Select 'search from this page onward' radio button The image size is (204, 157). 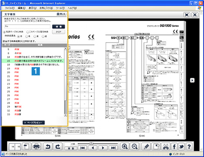(27, 32)
